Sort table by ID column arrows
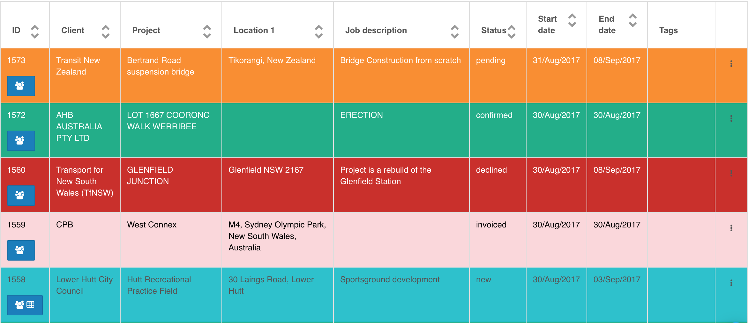This screenshot has height=323, width=748. [x=34, y=32]
